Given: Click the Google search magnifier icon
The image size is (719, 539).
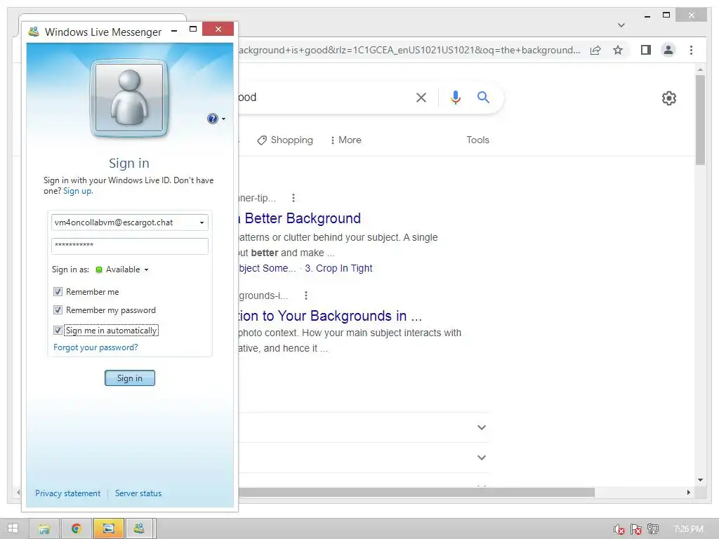Looking at the screenshot, I should [x=483, y=97].
